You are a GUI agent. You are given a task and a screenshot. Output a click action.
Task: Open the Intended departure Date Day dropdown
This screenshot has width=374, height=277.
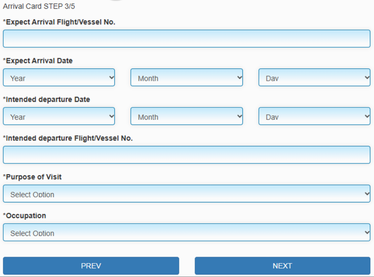pos(314,116)
